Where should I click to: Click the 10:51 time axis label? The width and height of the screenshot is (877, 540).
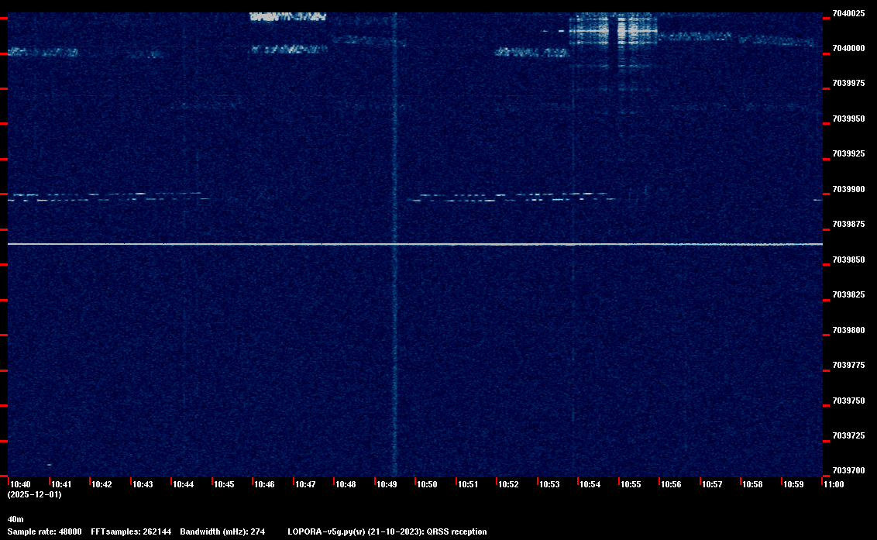[x=468, y=484]
